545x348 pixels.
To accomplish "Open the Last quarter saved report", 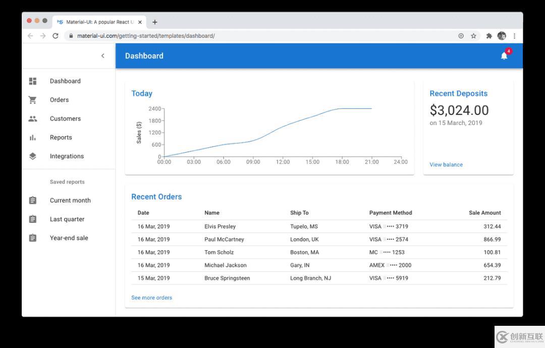I will click(x=69, y=219).
